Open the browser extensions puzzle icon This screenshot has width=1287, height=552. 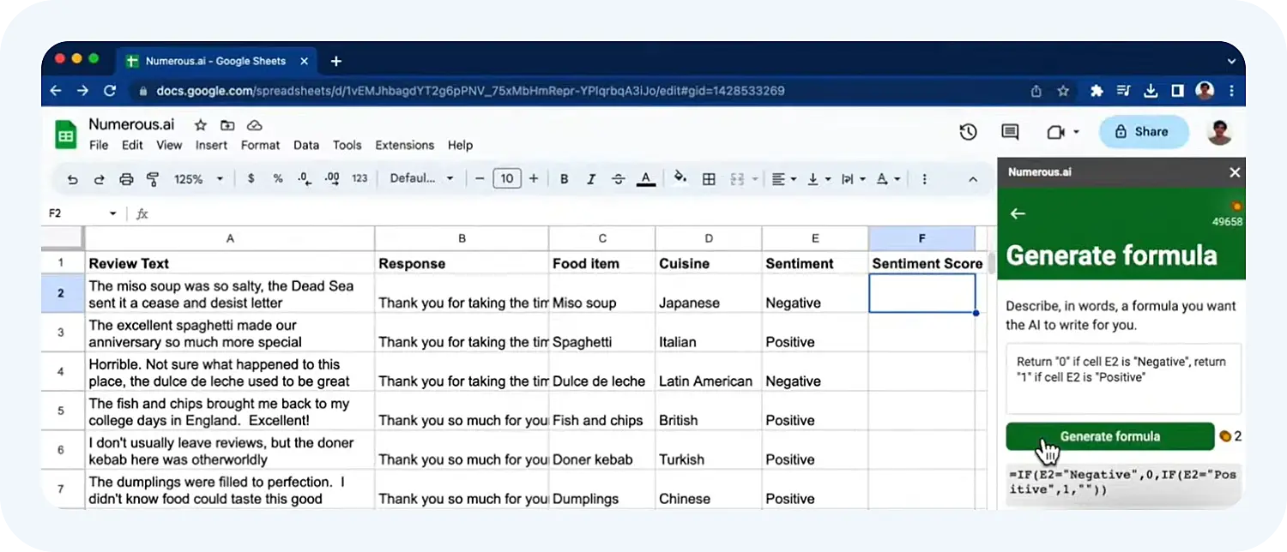1096,90
